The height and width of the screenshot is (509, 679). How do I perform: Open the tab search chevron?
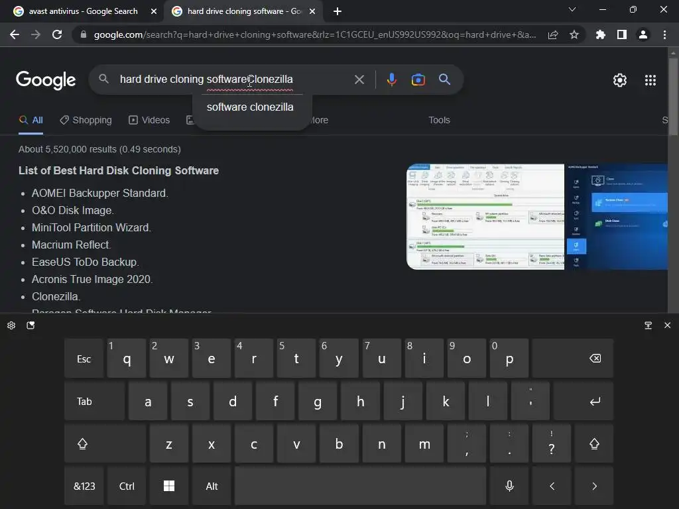coord(572,9)
